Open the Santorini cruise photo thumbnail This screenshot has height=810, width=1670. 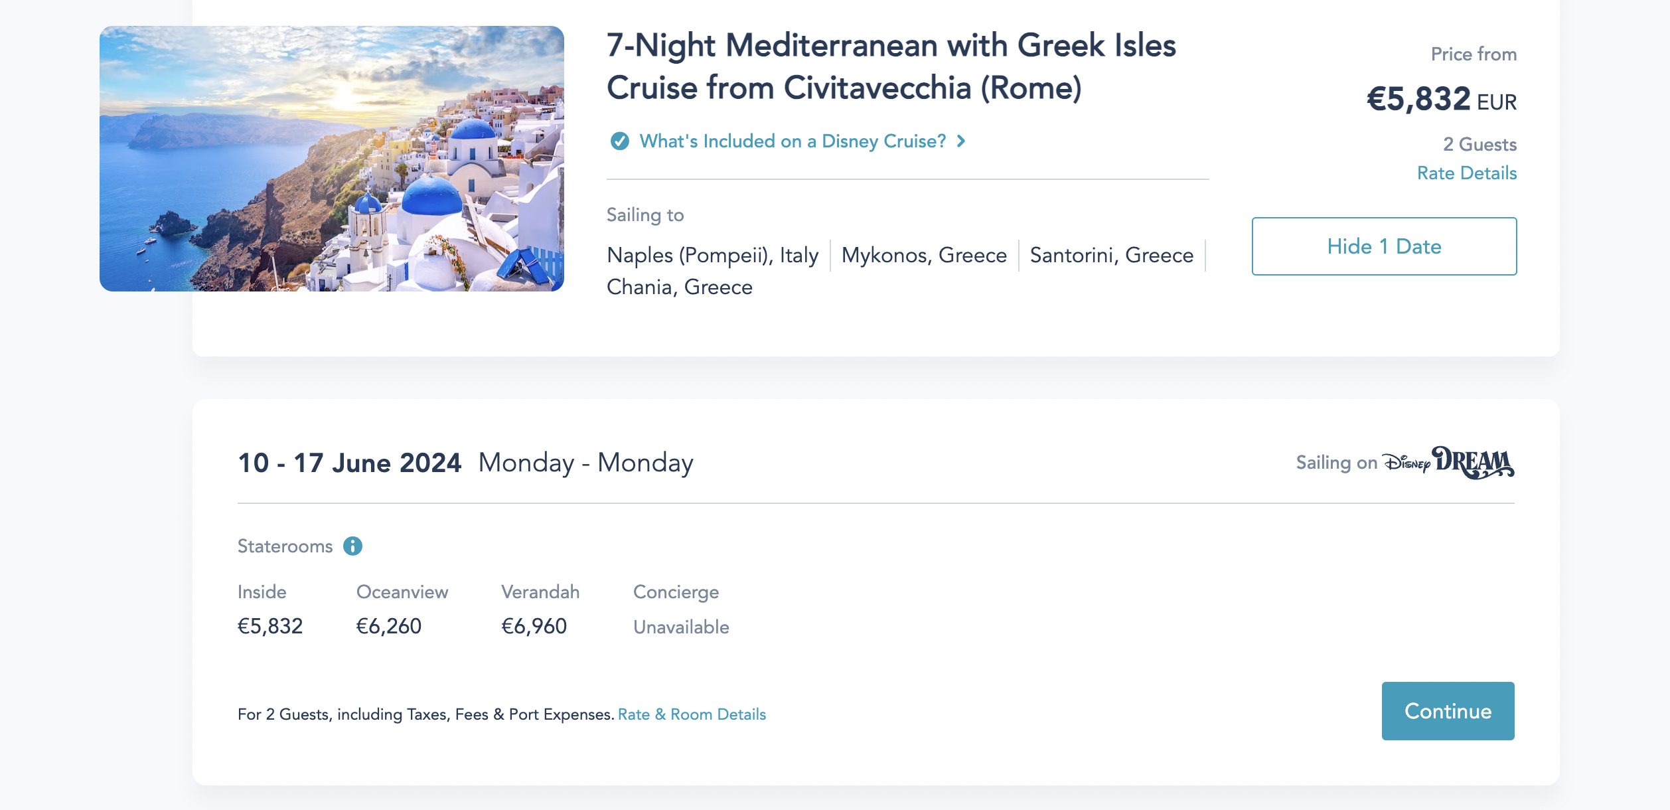point(332,159)
